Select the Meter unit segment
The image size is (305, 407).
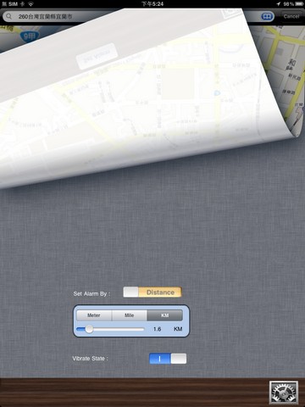click(x=94, y=315)
